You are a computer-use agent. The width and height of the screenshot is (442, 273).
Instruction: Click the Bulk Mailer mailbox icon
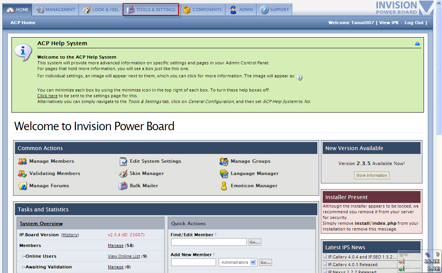pos(123,186)
